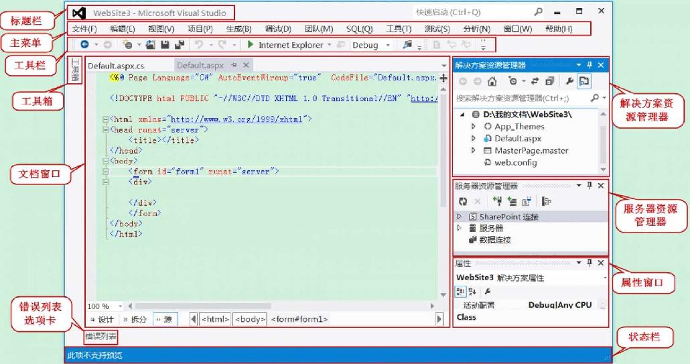690x364 pixels.
Task: Click the single-disk Save icon
Action: (x=165, y=44)
